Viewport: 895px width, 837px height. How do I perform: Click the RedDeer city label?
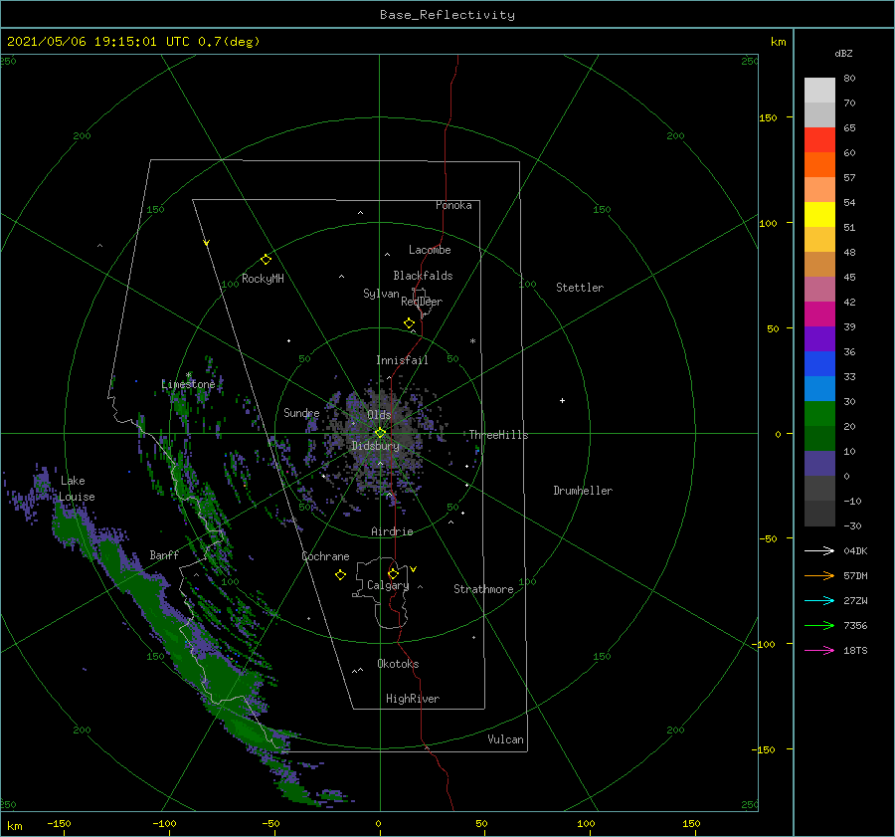[x=422, y=302]
